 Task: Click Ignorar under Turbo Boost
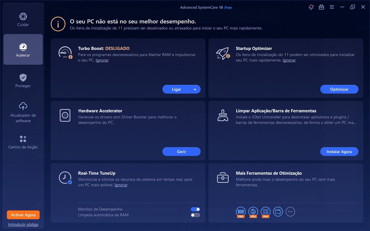102,60
